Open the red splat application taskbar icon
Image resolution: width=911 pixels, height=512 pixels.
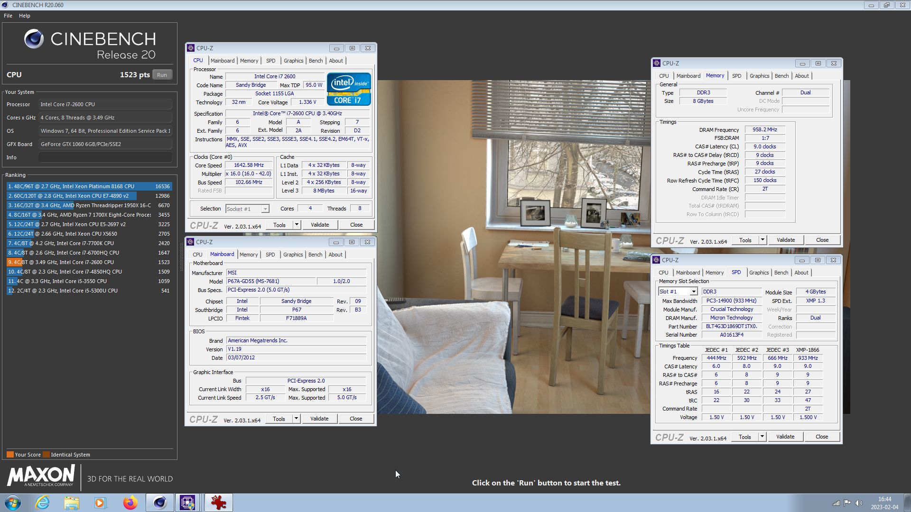[x=219, y=503]
